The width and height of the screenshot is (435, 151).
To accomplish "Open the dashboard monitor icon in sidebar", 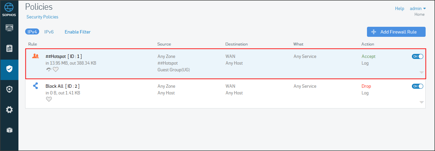I will coord(9,27).
